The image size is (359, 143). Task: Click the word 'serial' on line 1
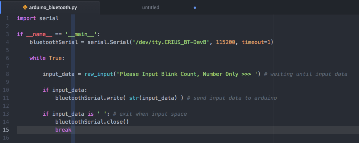pos(49,18)
